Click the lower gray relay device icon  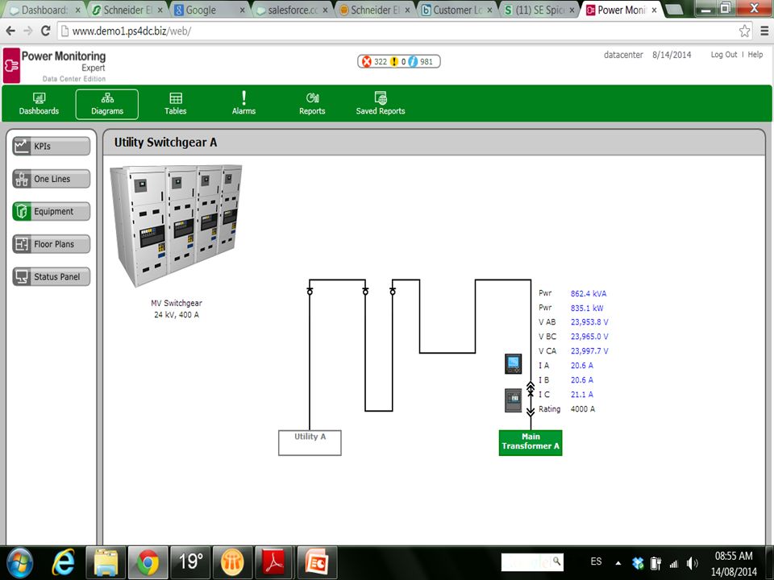514,400
